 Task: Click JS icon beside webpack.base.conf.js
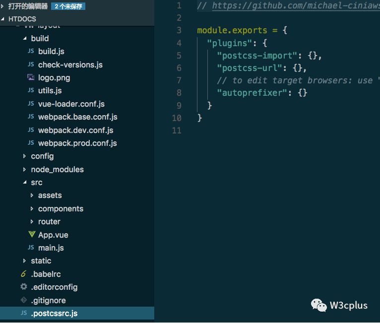tap(31, 117)
